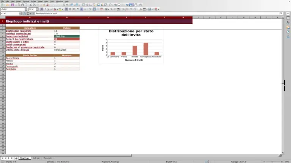Click the first sheet navigation arrow
The image size is (291, 163).
tap(2, 158)
